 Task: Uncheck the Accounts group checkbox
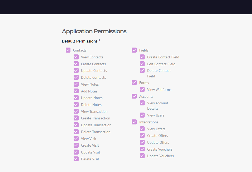click(134, 96)
